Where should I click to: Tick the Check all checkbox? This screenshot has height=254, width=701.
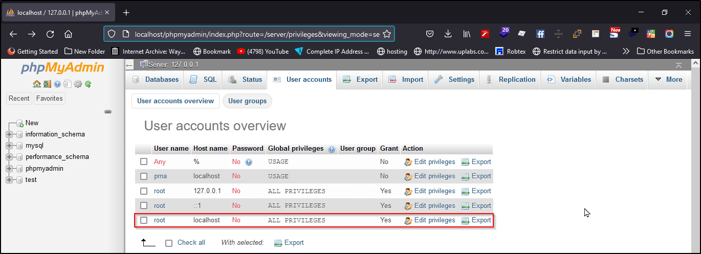[x=169, y=243]
